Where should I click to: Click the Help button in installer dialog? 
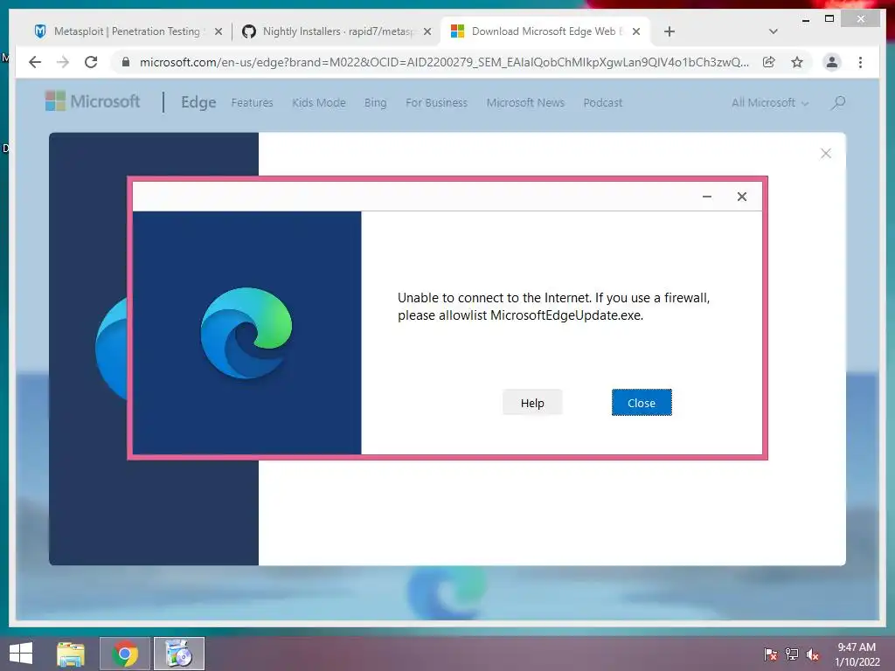tap(532, 403)
